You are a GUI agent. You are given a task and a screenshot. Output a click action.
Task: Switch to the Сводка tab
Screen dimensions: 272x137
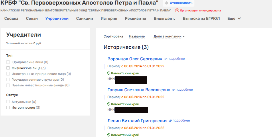(x=11, y=19)
